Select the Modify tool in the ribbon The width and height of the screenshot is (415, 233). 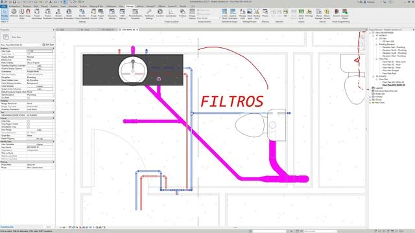click(x=5, y=14)
